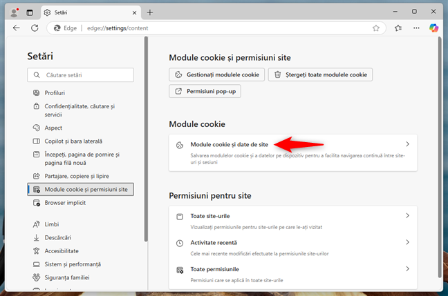The width and height of the screenshot is (448, 296).
Task: Click the address bar edge://settings/content
Action: (216, 28)
